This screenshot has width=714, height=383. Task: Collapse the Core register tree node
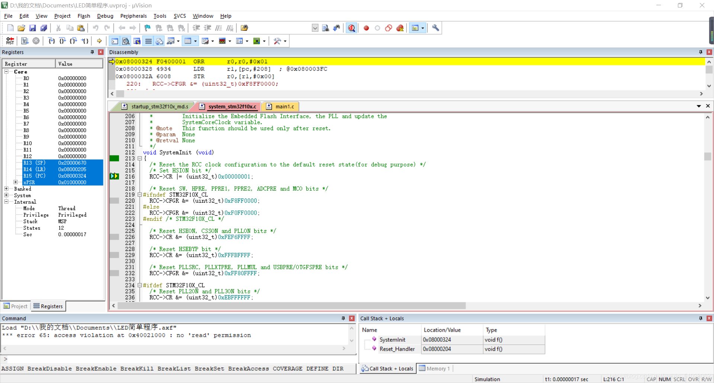6,71
